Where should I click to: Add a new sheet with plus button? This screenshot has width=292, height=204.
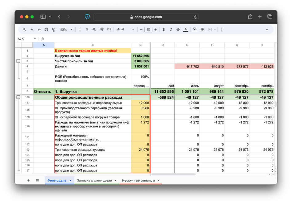(29, 180)
